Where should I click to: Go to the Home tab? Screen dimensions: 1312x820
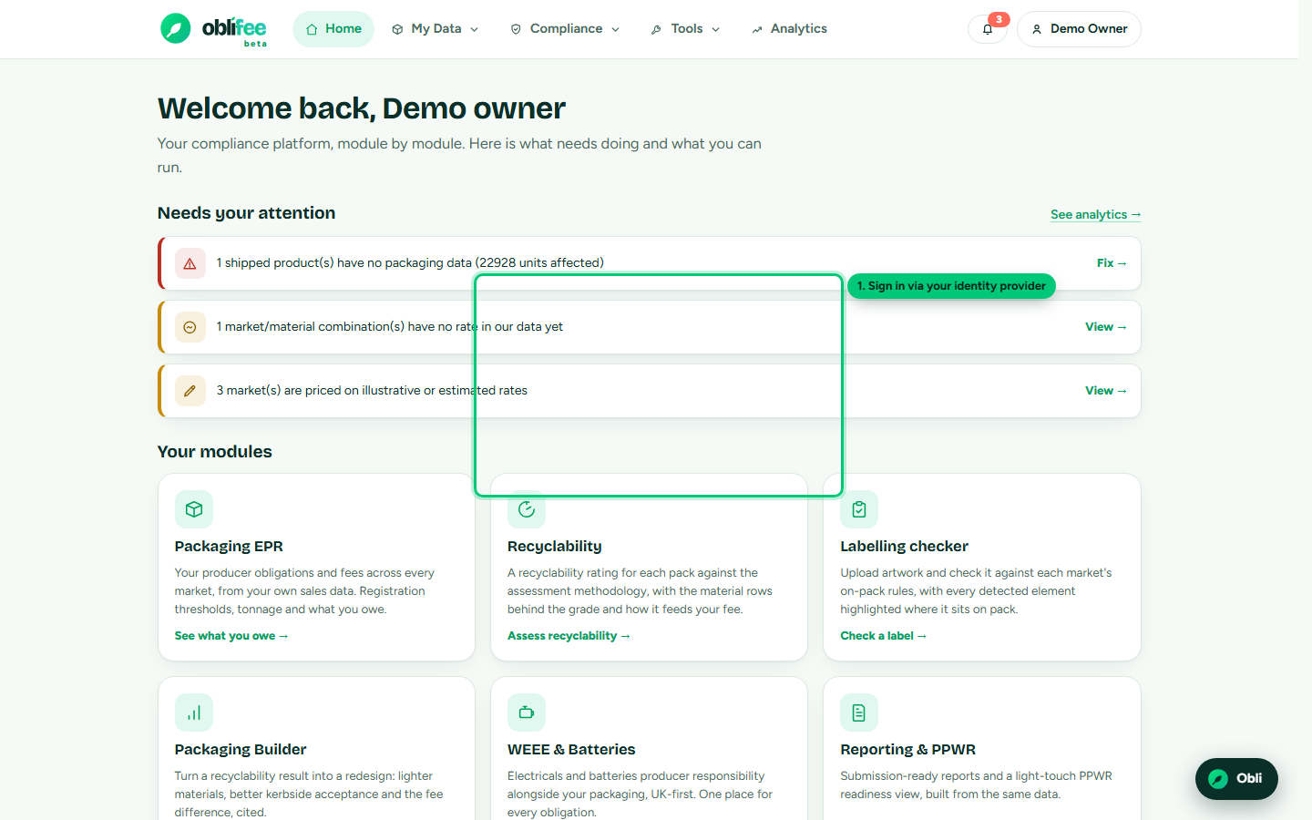333,29
